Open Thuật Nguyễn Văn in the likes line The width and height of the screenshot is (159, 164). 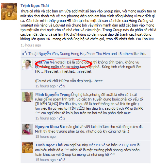[43, 54]
